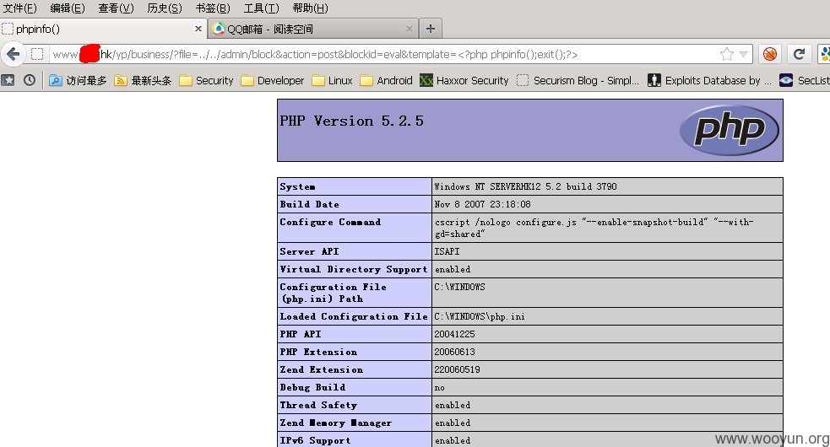
Task: Click the address bar URL field
Action: point(381,54)
